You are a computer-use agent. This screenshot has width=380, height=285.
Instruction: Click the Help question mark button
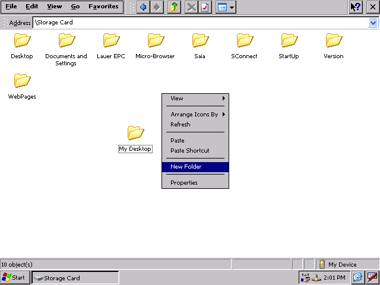[x=356, y=7]
